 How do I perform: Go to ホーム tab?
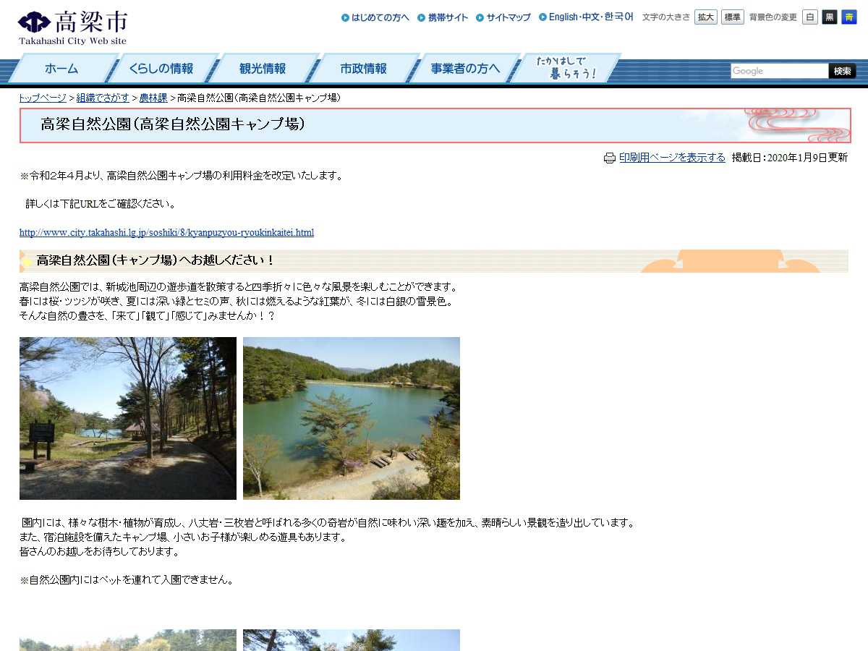(61, 69)
